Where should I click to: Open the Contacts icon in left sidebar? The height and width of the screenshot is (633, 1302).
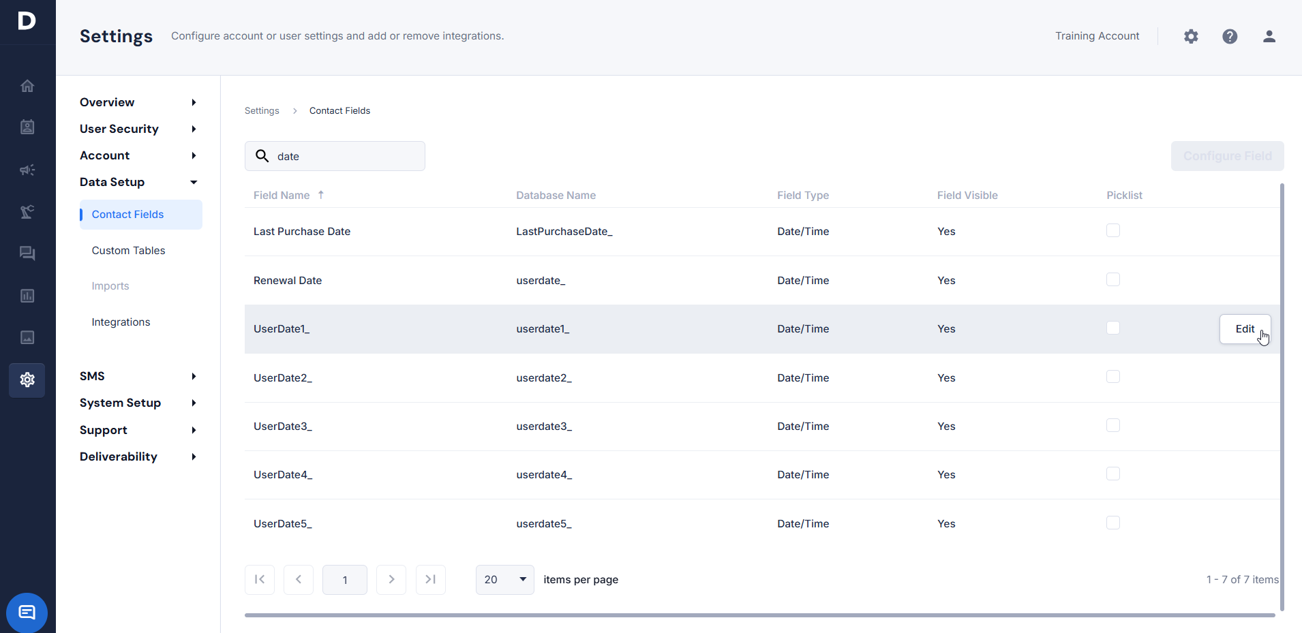click(27, 127)
